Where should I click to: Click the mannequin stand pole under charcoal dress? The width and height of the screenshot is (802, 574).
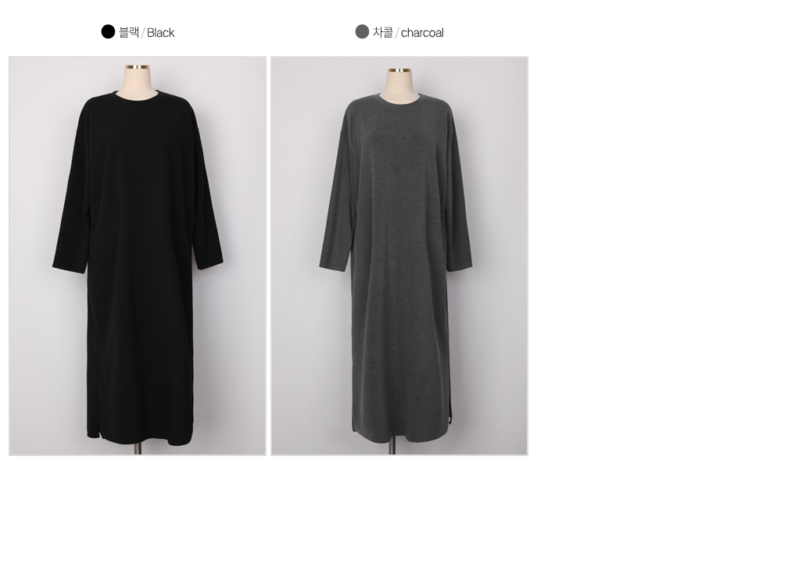point(392,448)
